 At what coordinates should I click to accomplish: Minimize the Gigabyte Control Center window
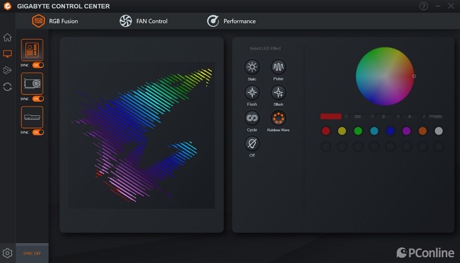(438, 6)
